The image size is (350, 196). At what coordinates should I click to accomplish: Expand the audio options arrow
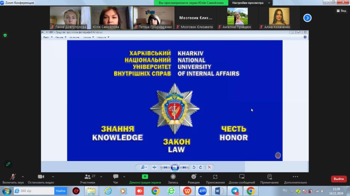click(x=23, y=177)
